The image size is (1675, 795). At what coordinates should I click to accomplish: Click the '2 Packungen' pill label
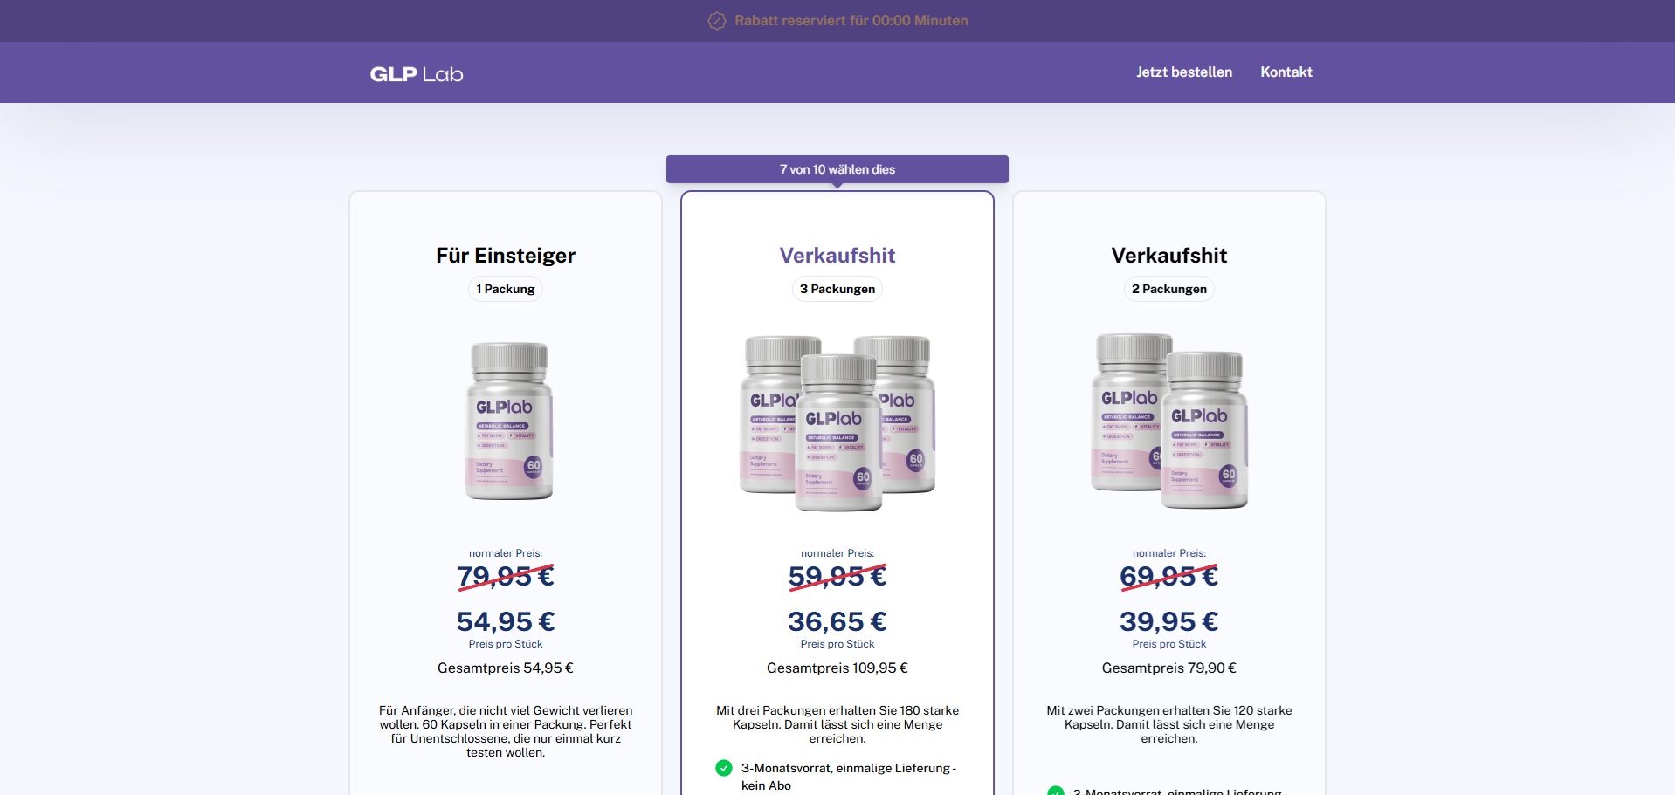[1169, 289]
